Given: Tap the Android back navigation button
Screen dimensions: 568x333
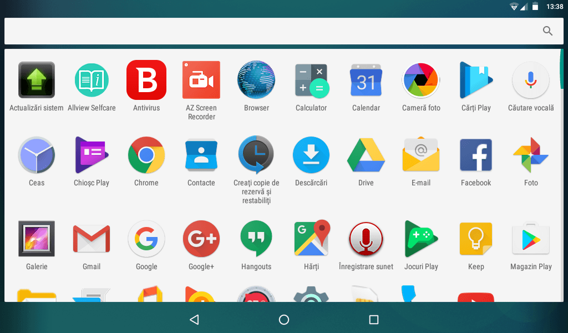Looking at the screenshot, I should [x=195, y=320].
